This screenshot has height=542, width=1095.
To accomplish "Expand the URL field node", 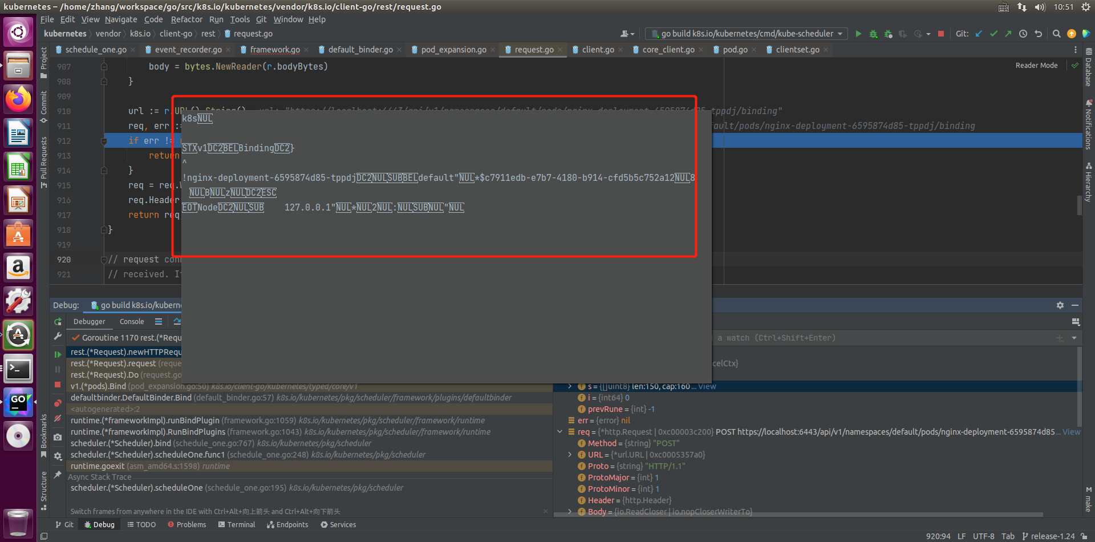I will coord(570,455).
